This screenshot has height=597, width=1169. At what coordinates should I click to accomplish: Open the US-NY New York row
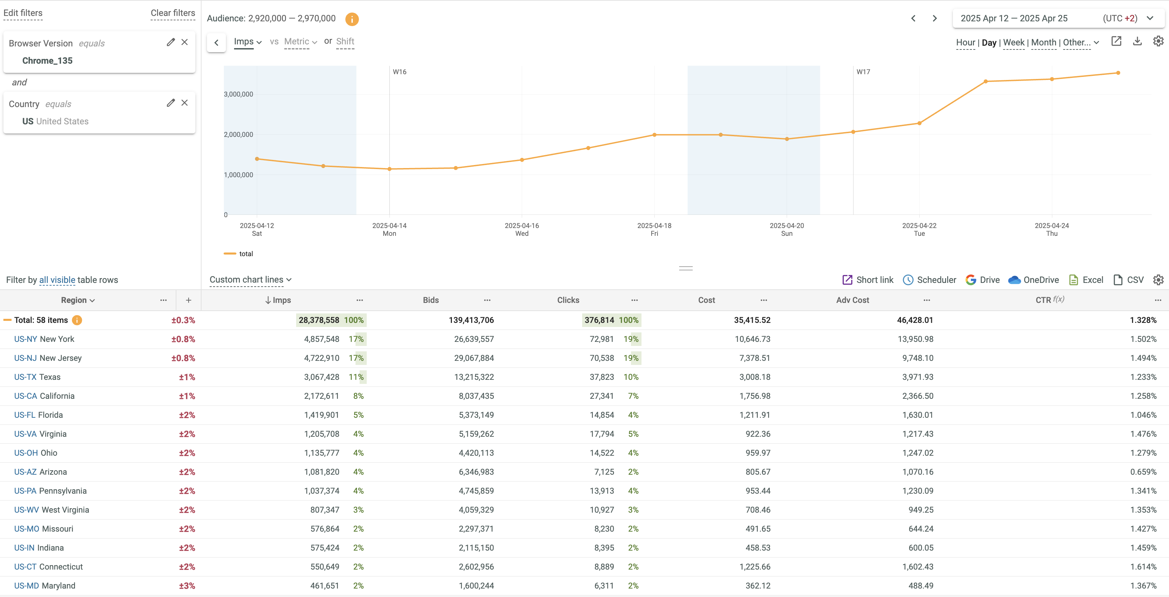tap(44, 339)
